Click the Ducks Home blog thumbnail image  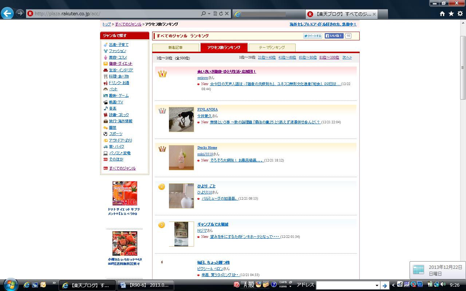(181, 158)
